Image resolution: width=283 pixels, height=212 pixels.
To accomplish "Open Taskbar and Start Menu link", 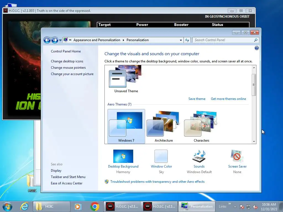I will [68, 177].
